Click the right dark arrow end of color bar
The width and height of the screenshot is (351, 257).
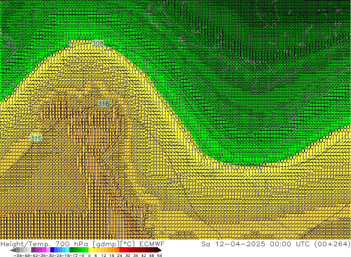160,250
